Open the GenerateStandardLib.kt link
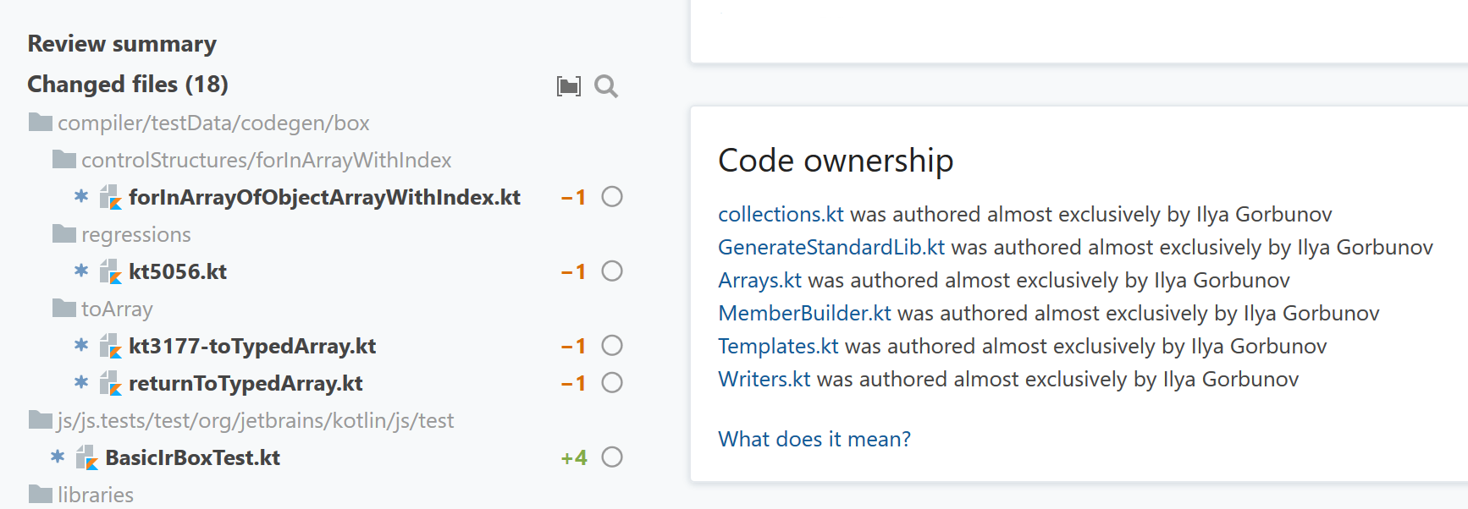Screen dimensions: 1468x509 click(x=831, y=248)
